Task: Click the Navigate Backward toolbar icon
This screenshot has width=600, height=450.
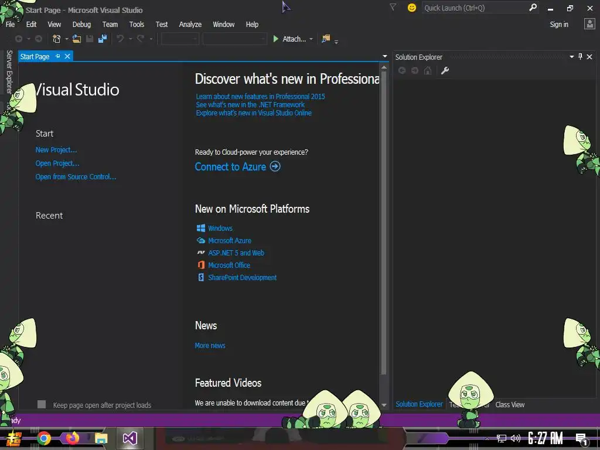Action: (18, 39)
